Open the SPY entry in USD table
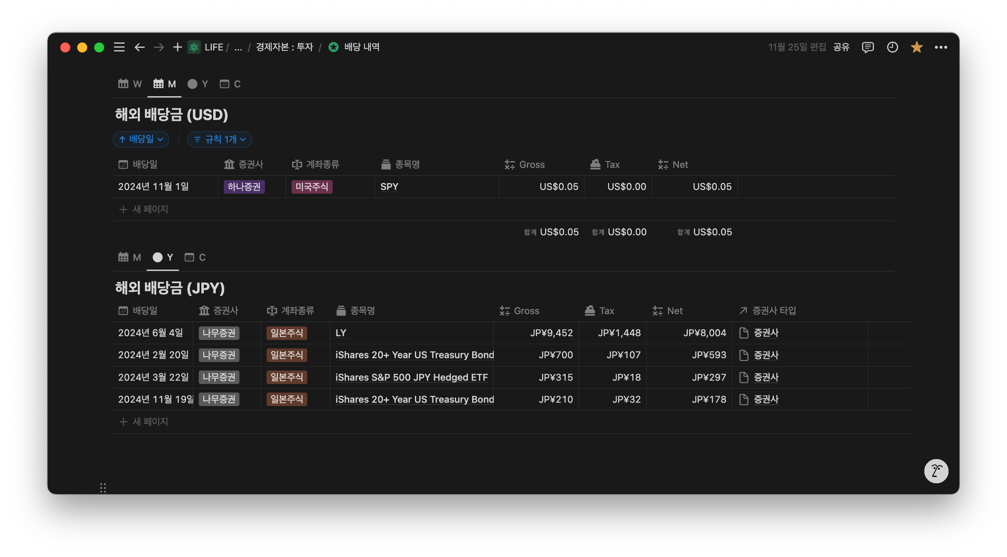Image resolution: width=1007 pixels, height=557 pixels. pyautogui.click(x=389, y=187)
